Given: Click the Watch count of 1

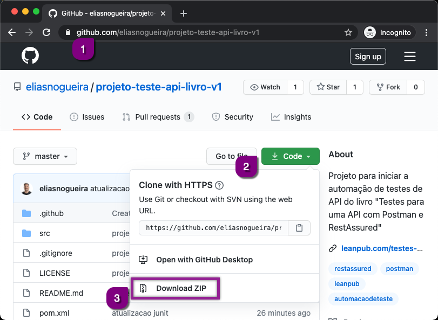Looking at the screenshot, I should (295, 87).
